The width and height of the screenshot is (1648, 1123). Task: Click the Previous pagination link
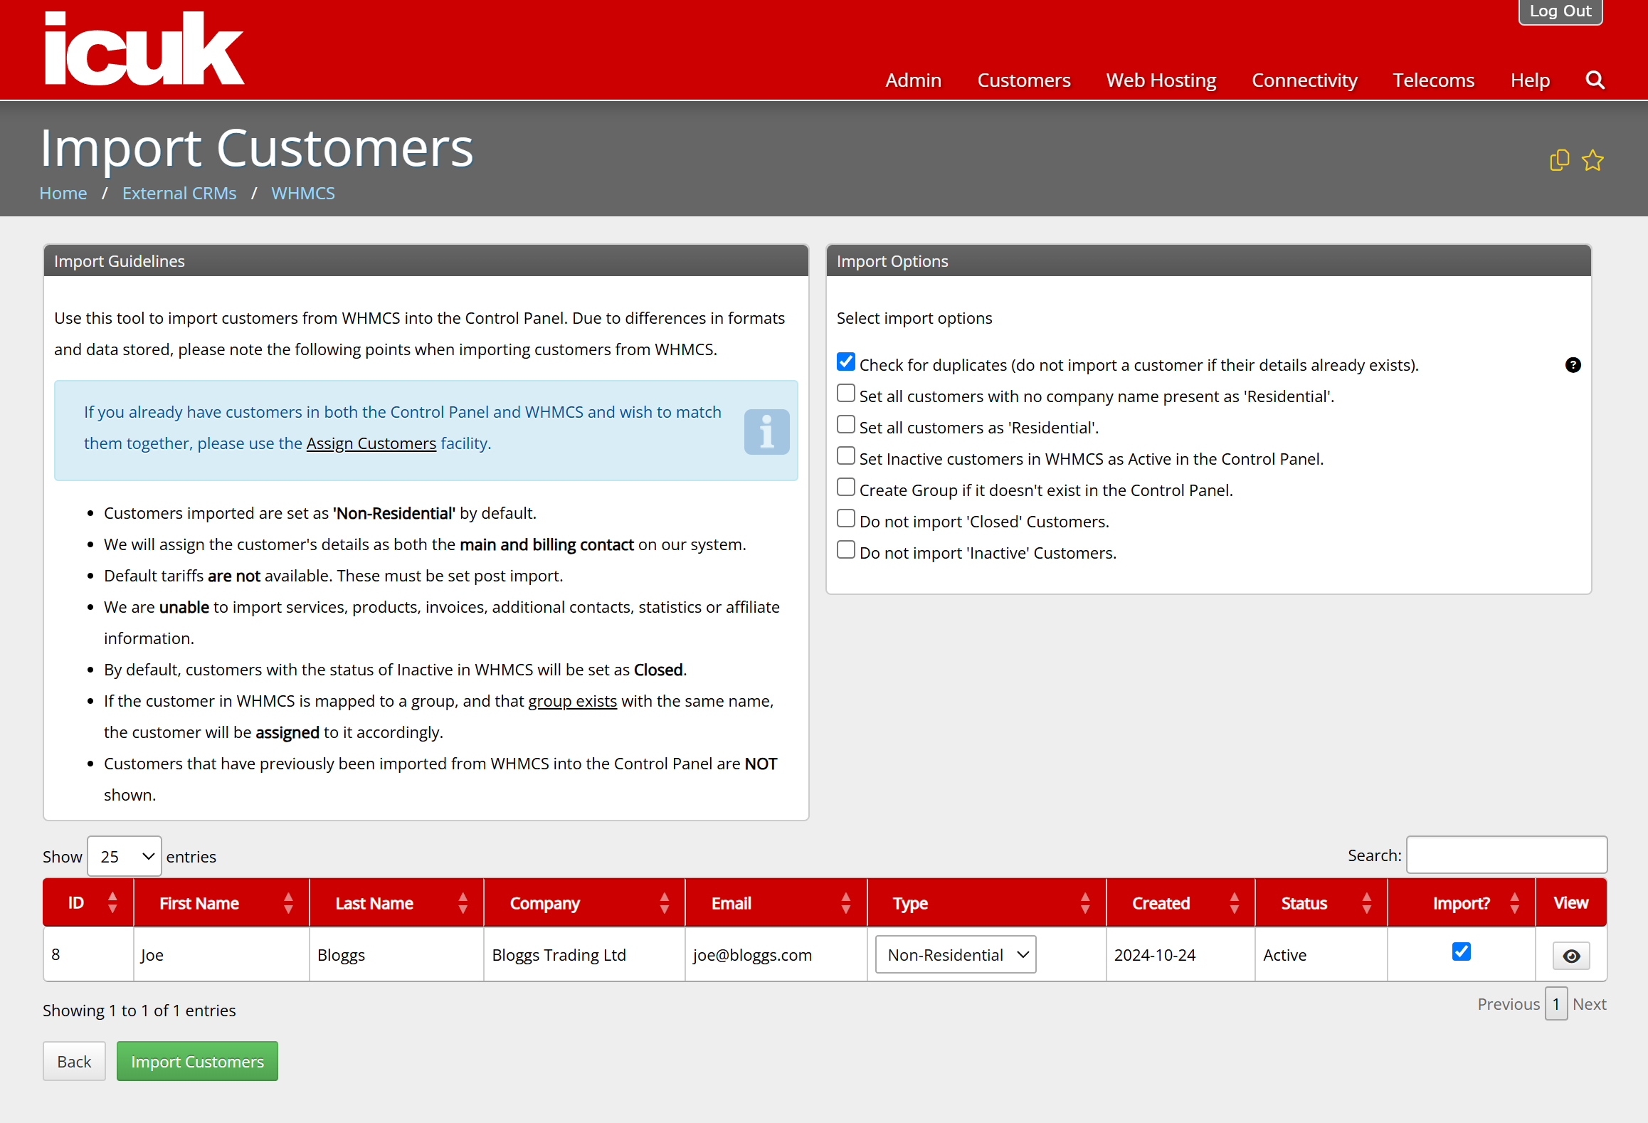[1509, 1004]
